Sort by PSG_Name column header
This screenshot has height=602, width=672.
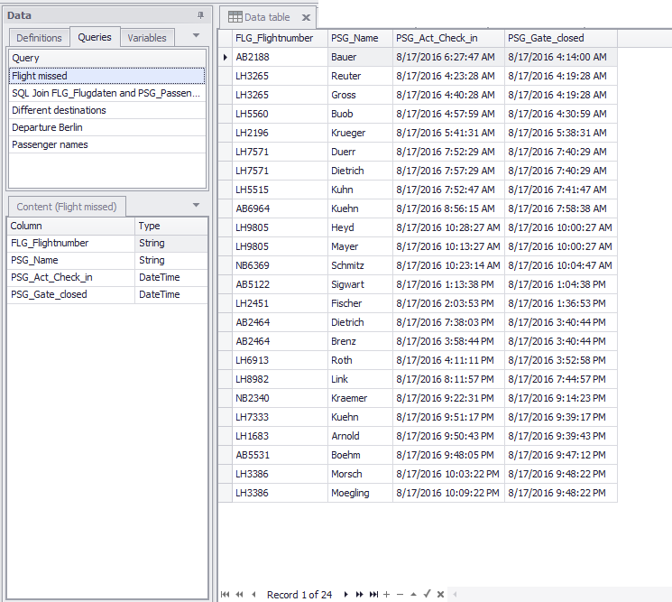360,38
